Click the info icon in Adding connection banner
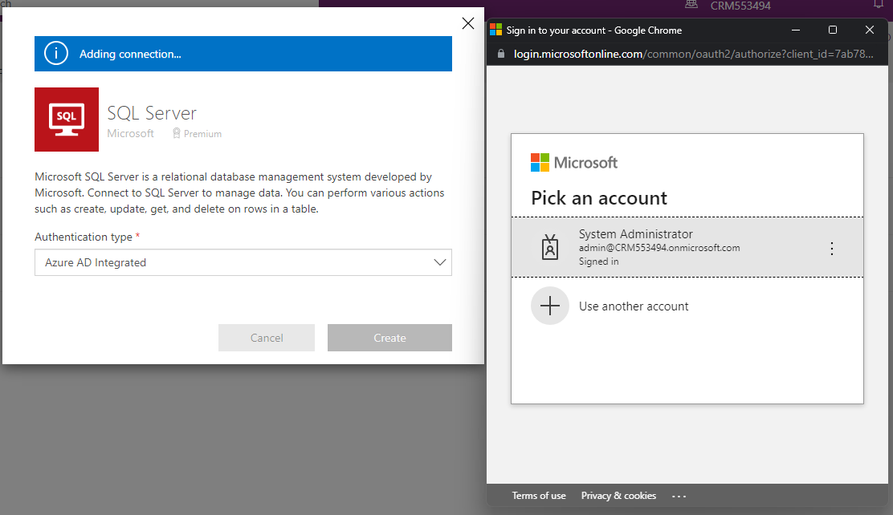Image resolution: width=893 pixels, height=515 pixels. 55,54
